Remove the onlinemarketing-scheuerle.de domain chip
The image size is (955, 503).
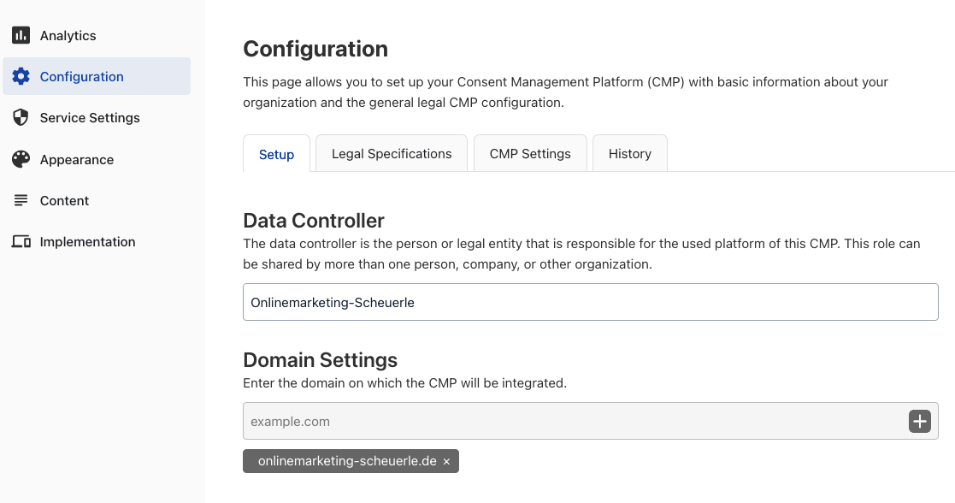tap(446, 461)
